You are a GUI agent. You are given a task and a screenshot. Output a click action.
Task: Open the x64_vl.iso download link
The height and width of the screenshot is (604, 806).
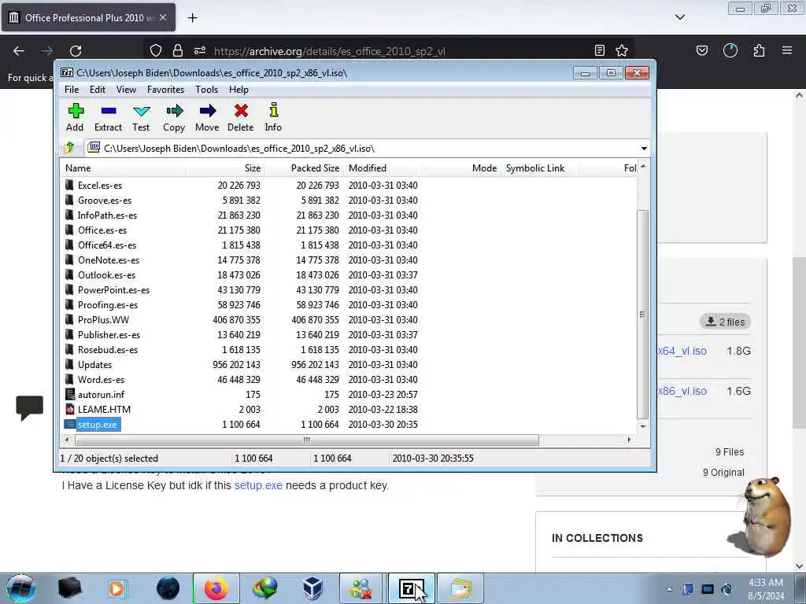[682, 351]
